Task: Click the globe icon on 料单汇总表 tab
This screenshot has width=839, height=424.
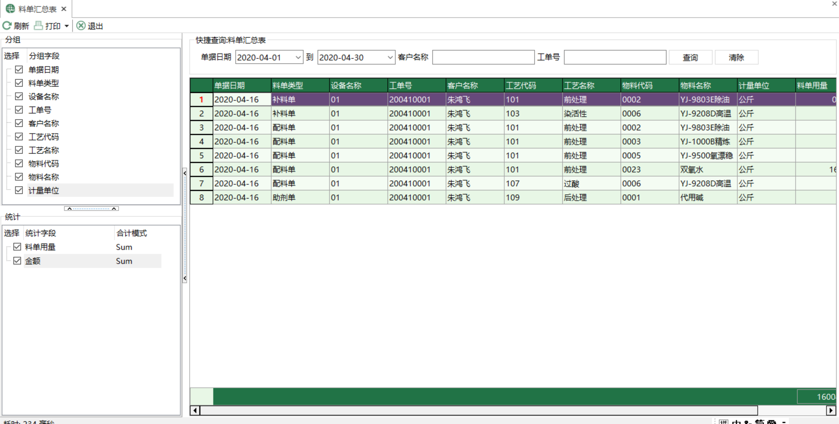Action: (10, 9)
